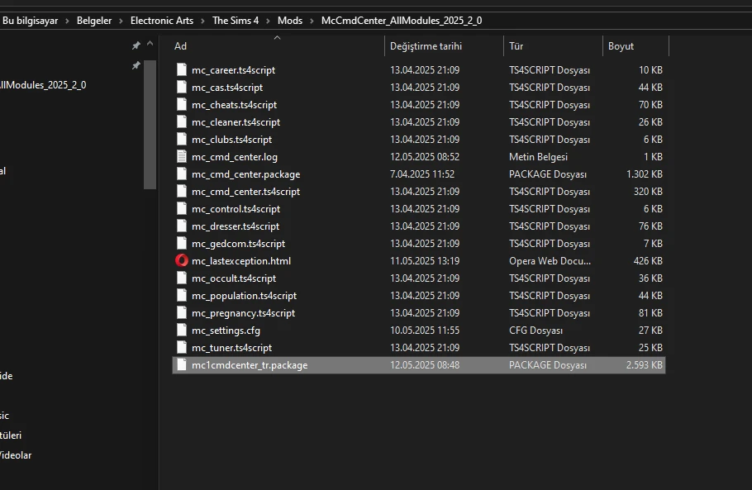The height and width of the screenshot is (490, 752).
Task: Select the mc_population.ts4script file name
Action: coord(244,296)
